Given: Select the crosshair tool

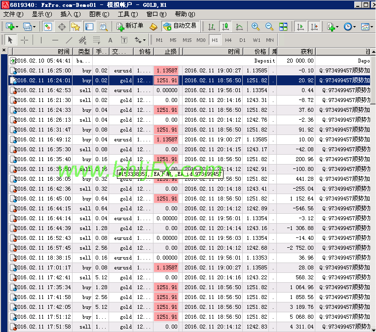Looking at the screenshot, I should (x=25, y=40).
